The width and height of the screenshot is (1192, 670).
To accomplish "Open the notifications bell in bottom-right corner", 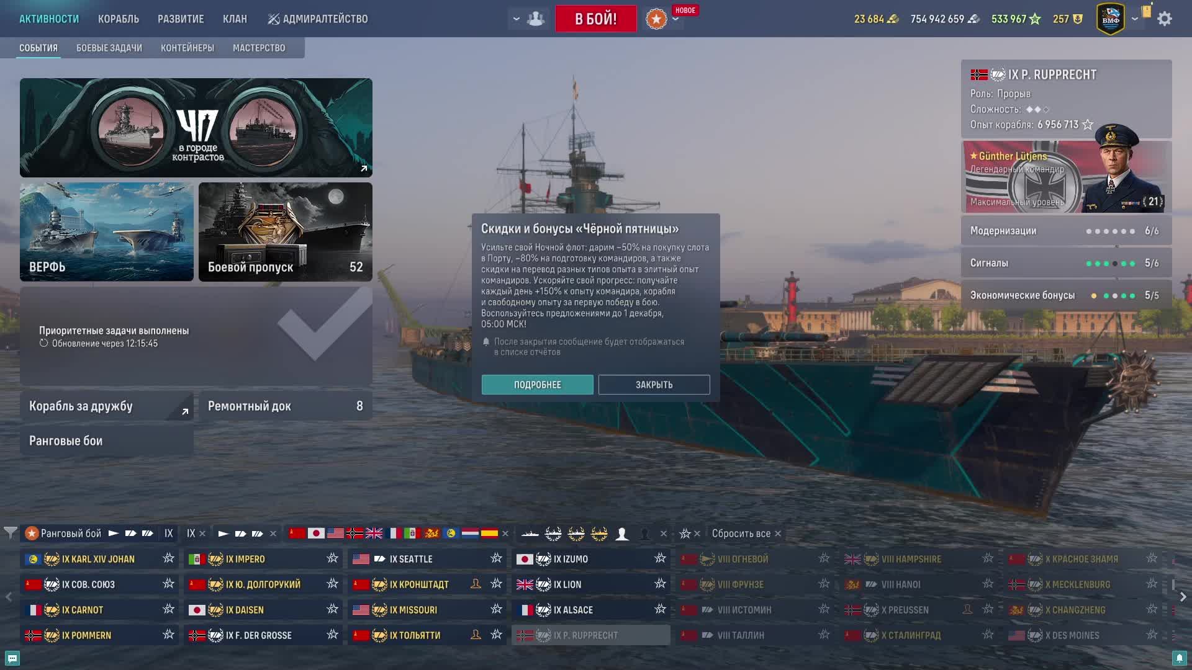I will pyautogui.click(x=1180, y=658).
